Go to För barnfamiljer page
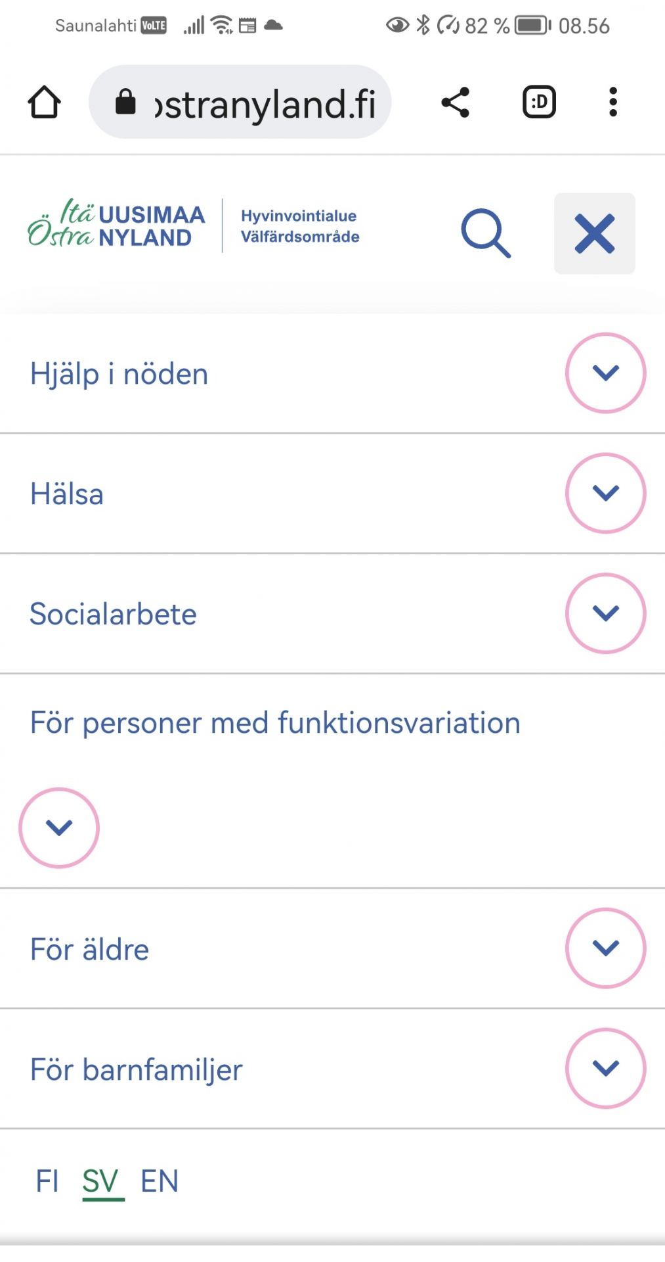The width and height of the screenshot is (665, 1262). pos(137,1070)
